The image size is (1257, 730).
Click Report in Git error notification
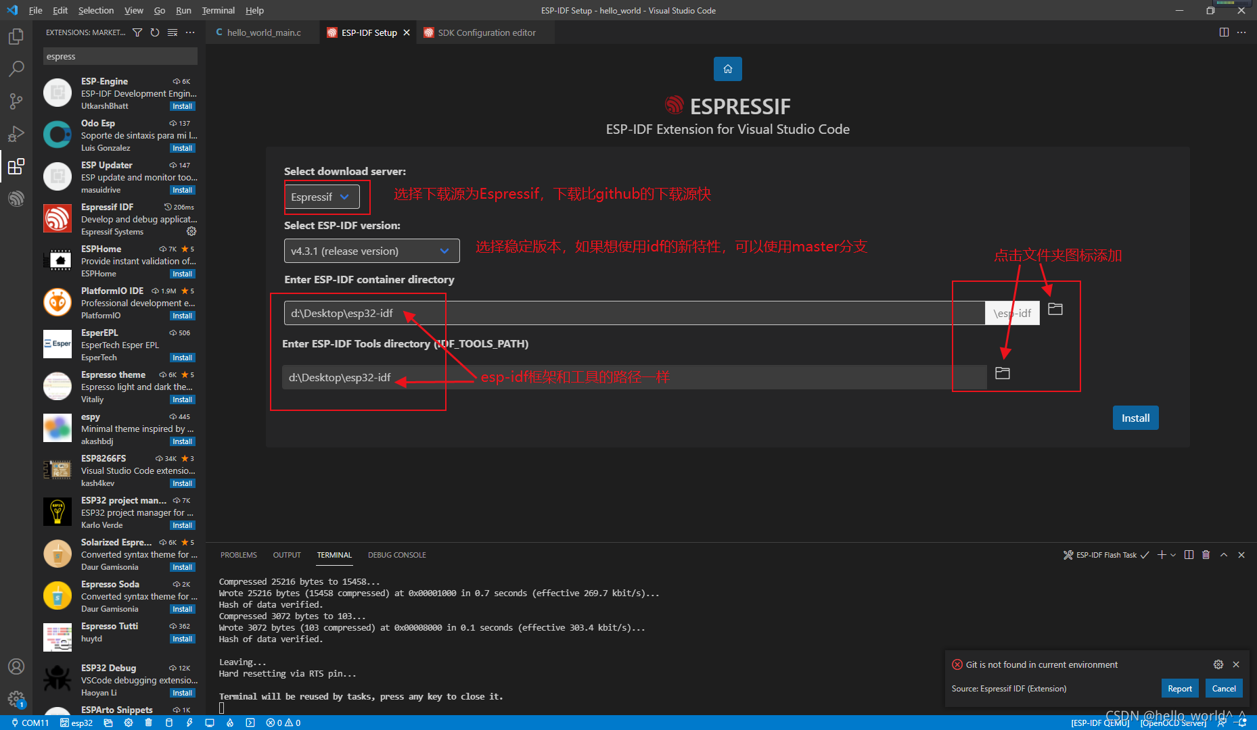(1180, 688)
